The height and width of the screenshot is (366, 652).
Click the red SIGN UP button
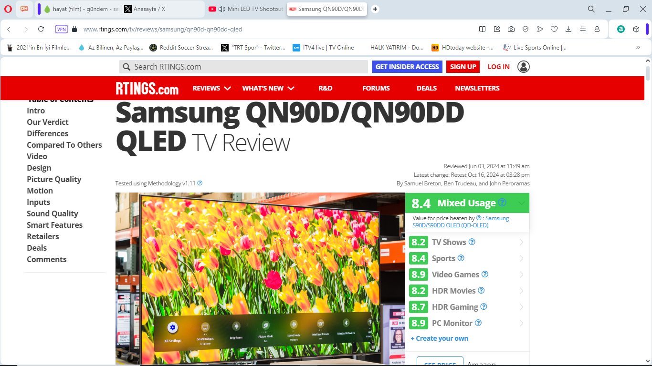coord(463,67)
